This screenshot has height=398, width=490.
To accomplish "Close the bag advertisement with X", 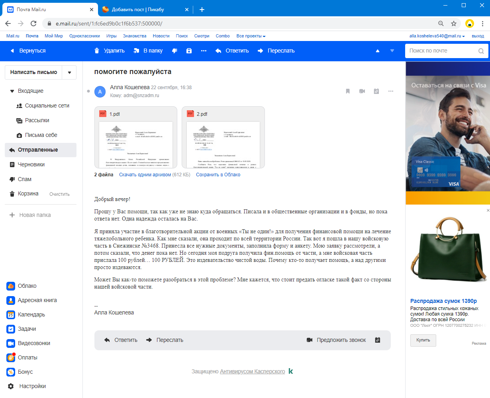I will tap(488, 210).
